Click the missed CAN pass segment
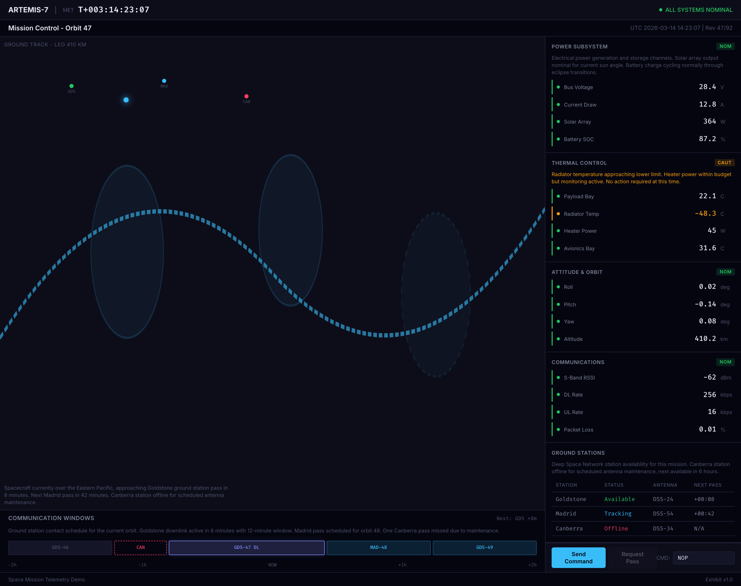741x586 pixels. click(140, 548)
